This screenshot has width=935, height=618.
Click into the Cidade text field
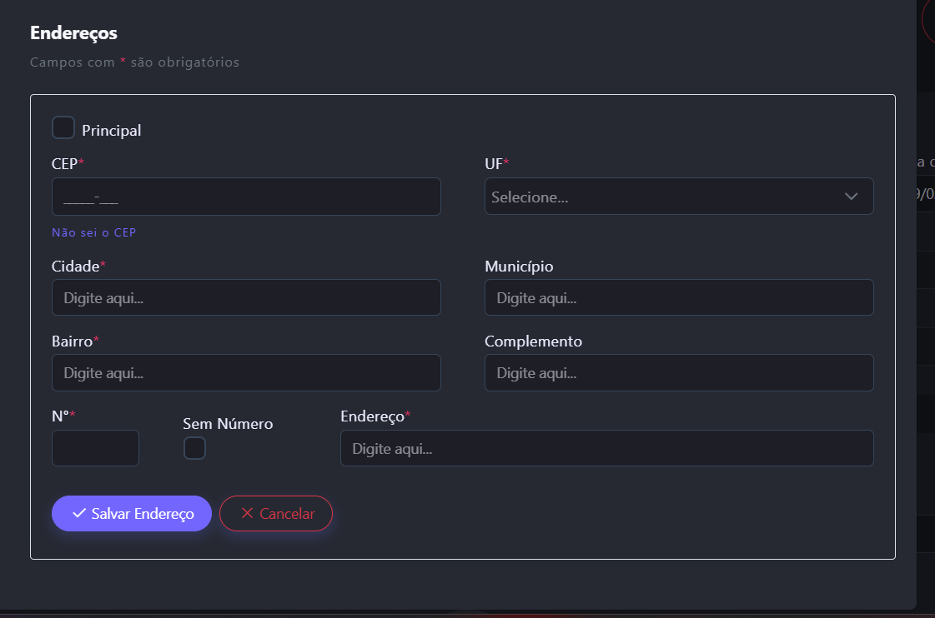[246, 297]
